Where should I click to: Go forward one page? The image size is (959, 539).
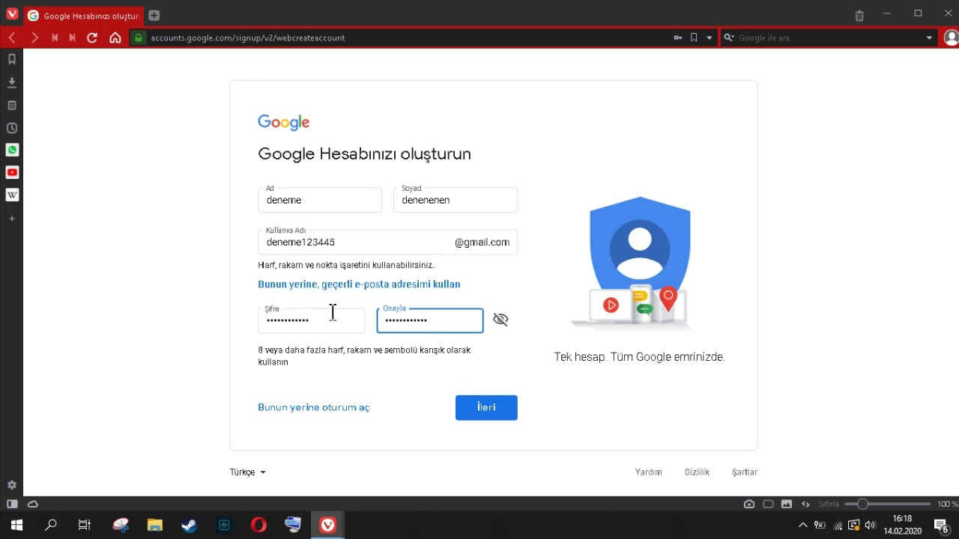34,37
